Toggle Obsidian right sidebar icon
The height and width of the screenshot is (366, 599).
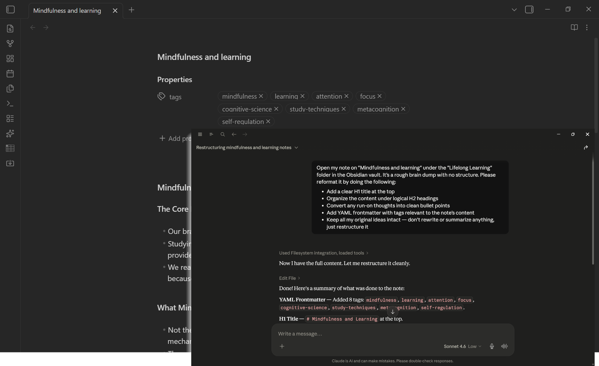(x=529, y=10)
